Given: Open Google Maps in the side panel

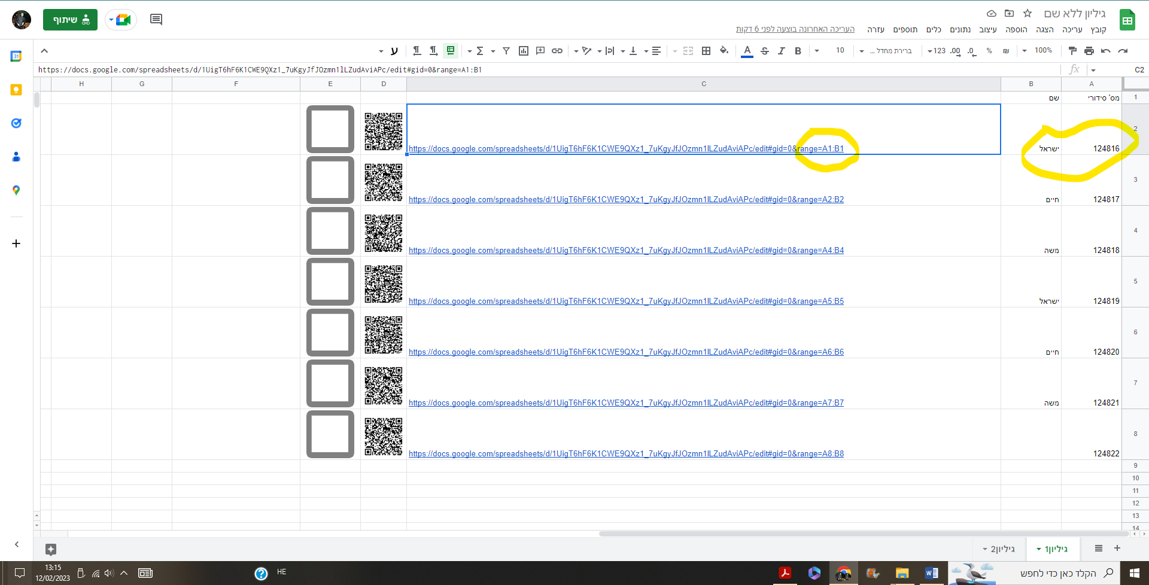Looking at the screenshot, I should tap(16, 190).
